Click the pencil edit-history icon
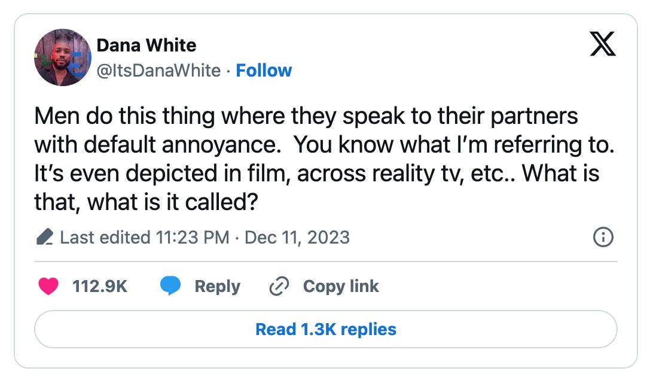This screenshot has height=380, width=653. point(45,237)
